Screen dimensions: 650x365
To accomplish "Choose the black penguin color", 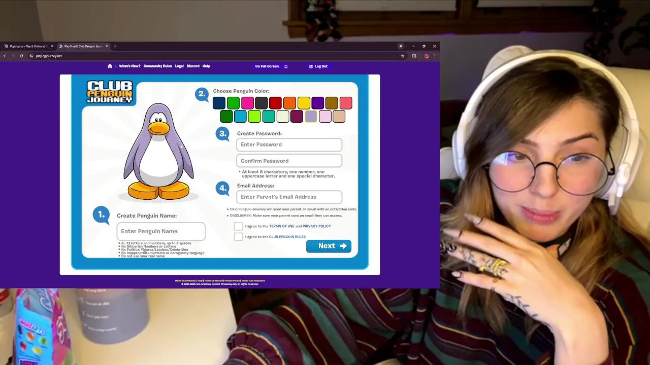I will coord(261,103).
